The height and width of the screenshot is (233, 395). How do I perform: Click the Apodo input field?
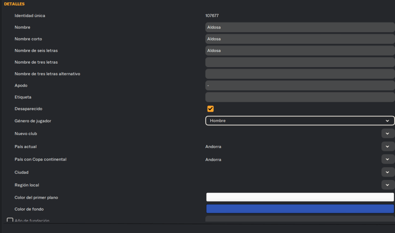point(300,85)
